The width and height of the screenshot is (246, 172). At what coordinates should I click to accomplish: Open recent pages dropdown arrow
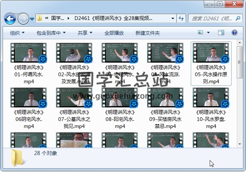point(32,18)
